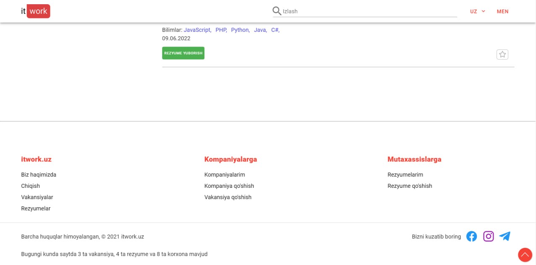Click the Rezyume Yuborish button
This screenshot has width=536, height=265.
(183, 53)
